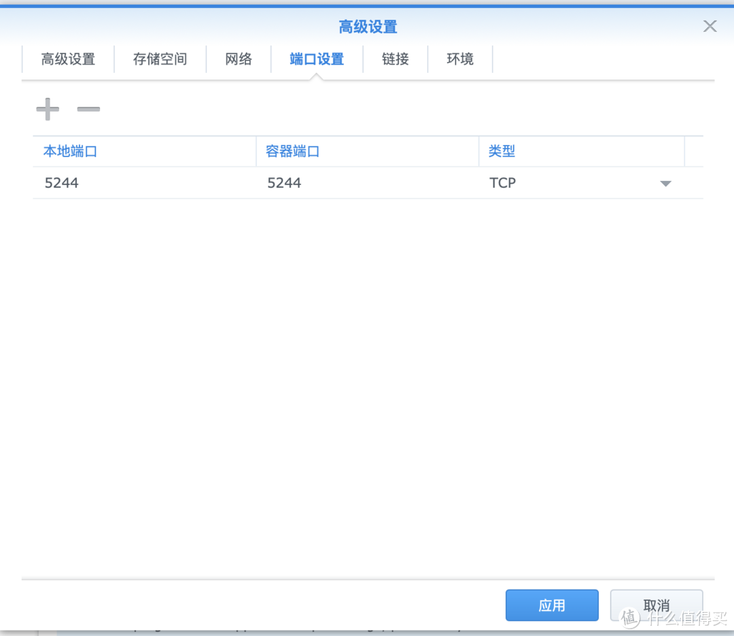Click the 应用 button to apply settings
This screenshot has height=636, width=734.
[x=552, y=605]
